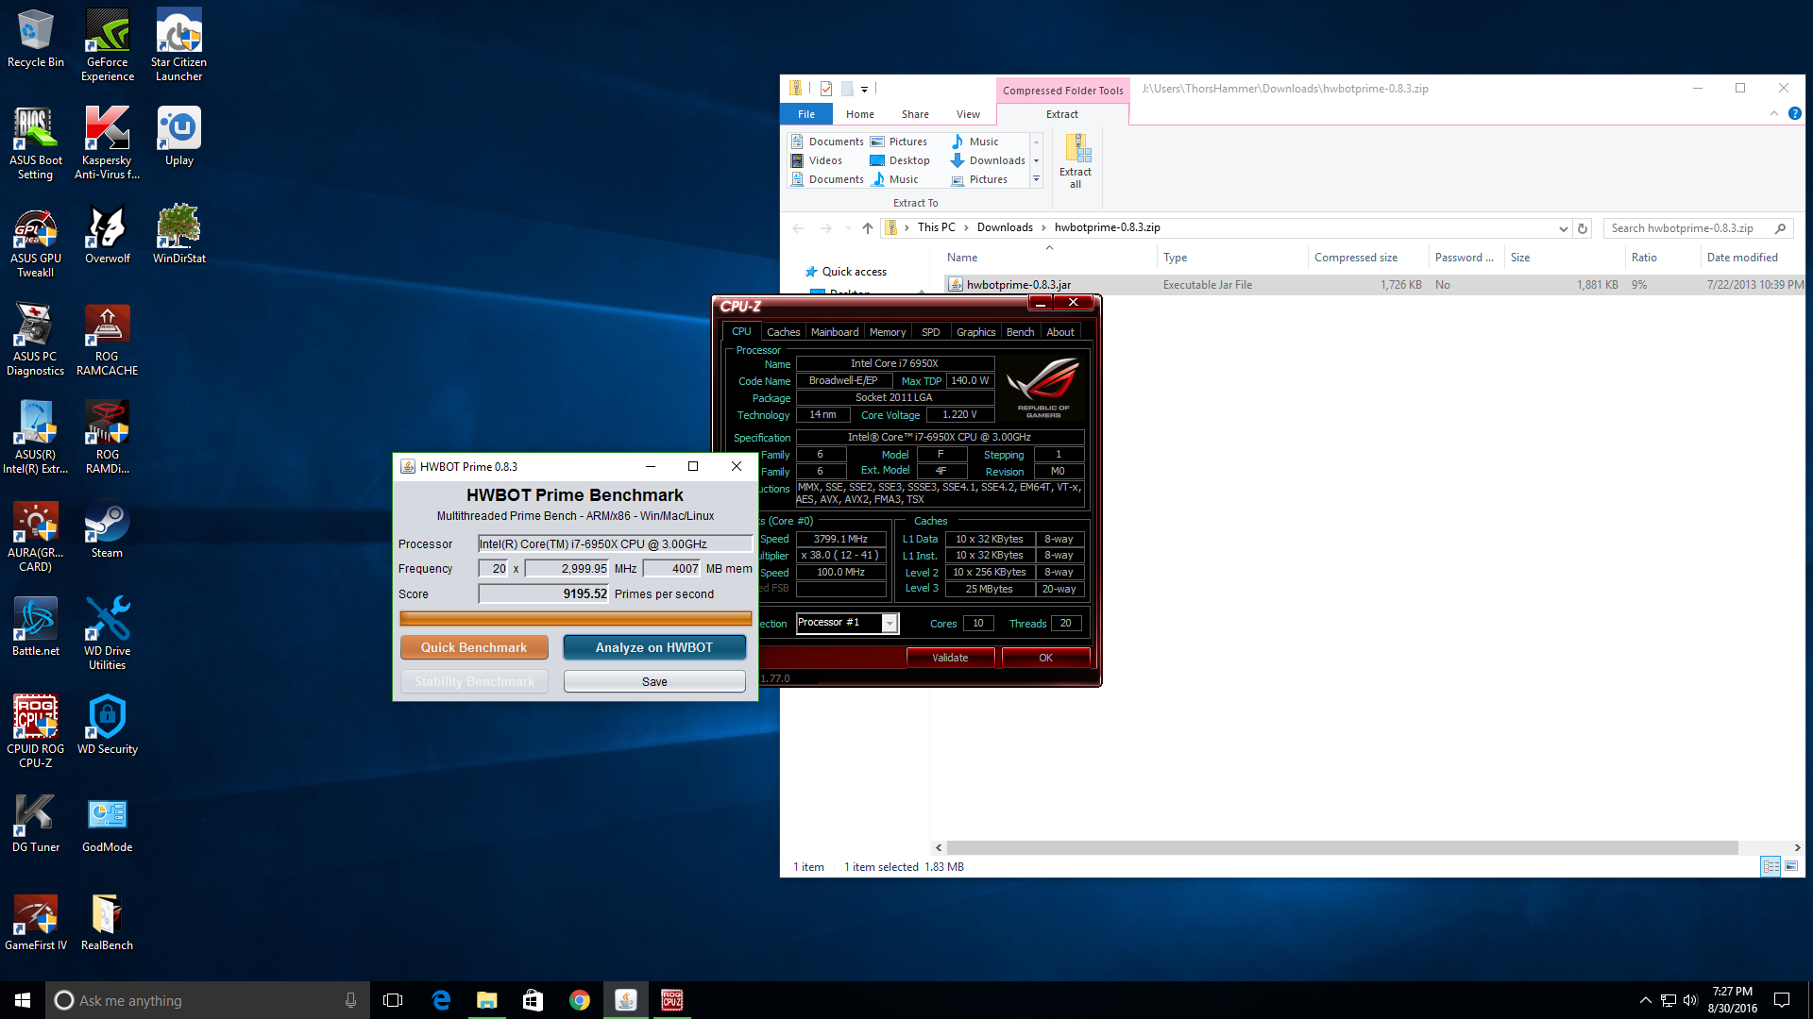The image size is (1813, 1019).
Task: Select Downloads as extract destination
Action: click(988, 160)
